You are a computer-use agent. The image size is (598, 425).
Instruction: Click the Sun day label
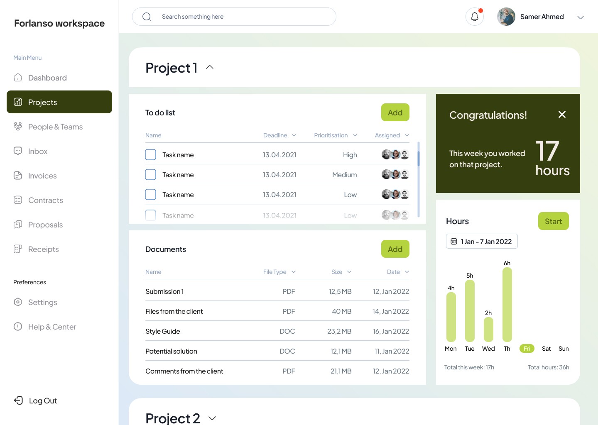pos(564,349)
